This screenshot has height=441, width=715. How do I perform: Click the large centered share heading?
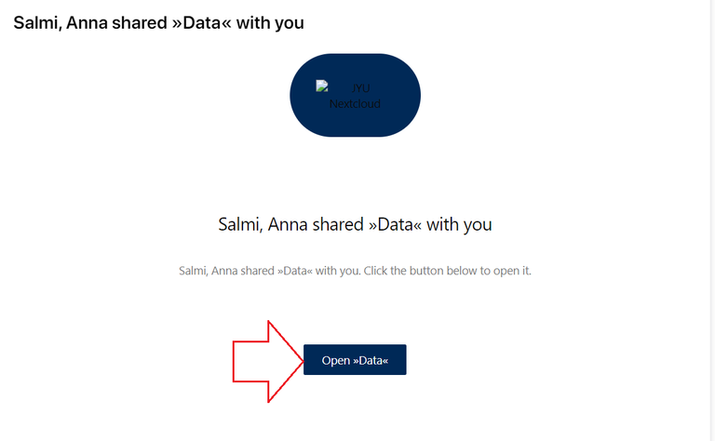click(355, 224)
